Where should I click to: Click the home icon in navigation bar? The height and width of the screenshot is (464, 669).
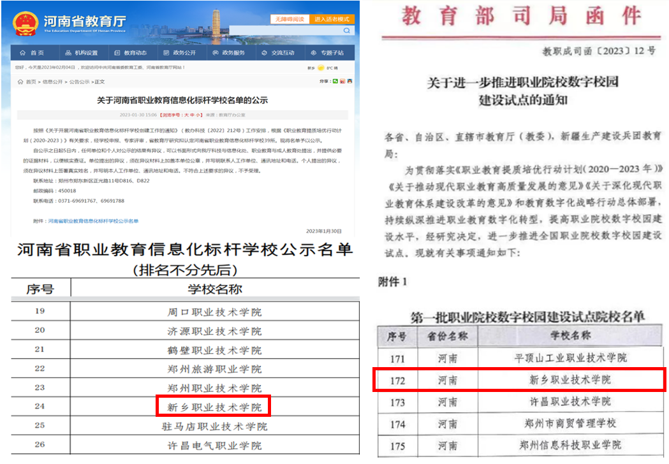[22, 53]
